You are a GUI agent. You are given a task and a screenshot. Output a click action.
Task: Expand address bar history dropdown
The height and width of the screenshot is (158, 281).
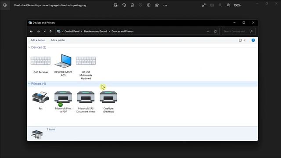pos(208,32)
